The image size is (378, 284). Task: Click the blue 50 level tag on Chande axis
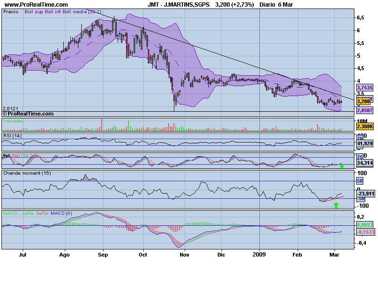360,181
